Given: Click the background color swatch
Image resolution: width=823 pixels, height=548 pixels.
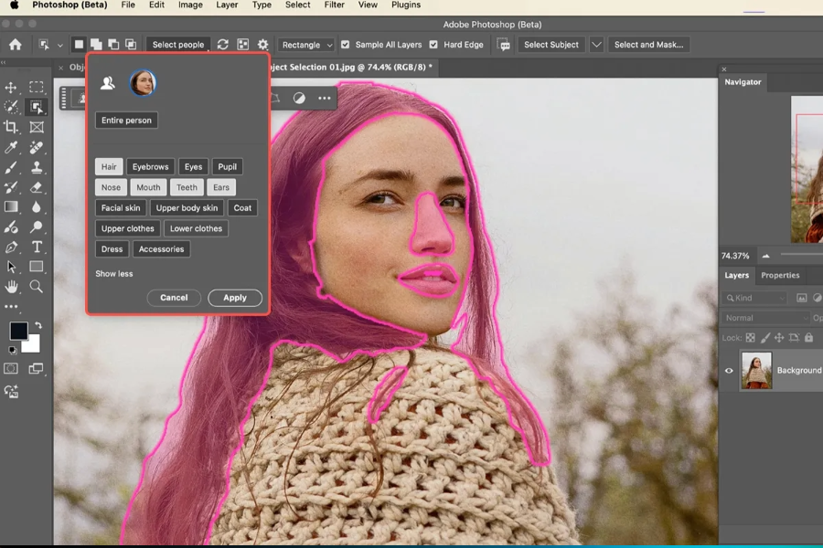Looking at the screenshot, I should pyautogui.click(x=31, y=345).
